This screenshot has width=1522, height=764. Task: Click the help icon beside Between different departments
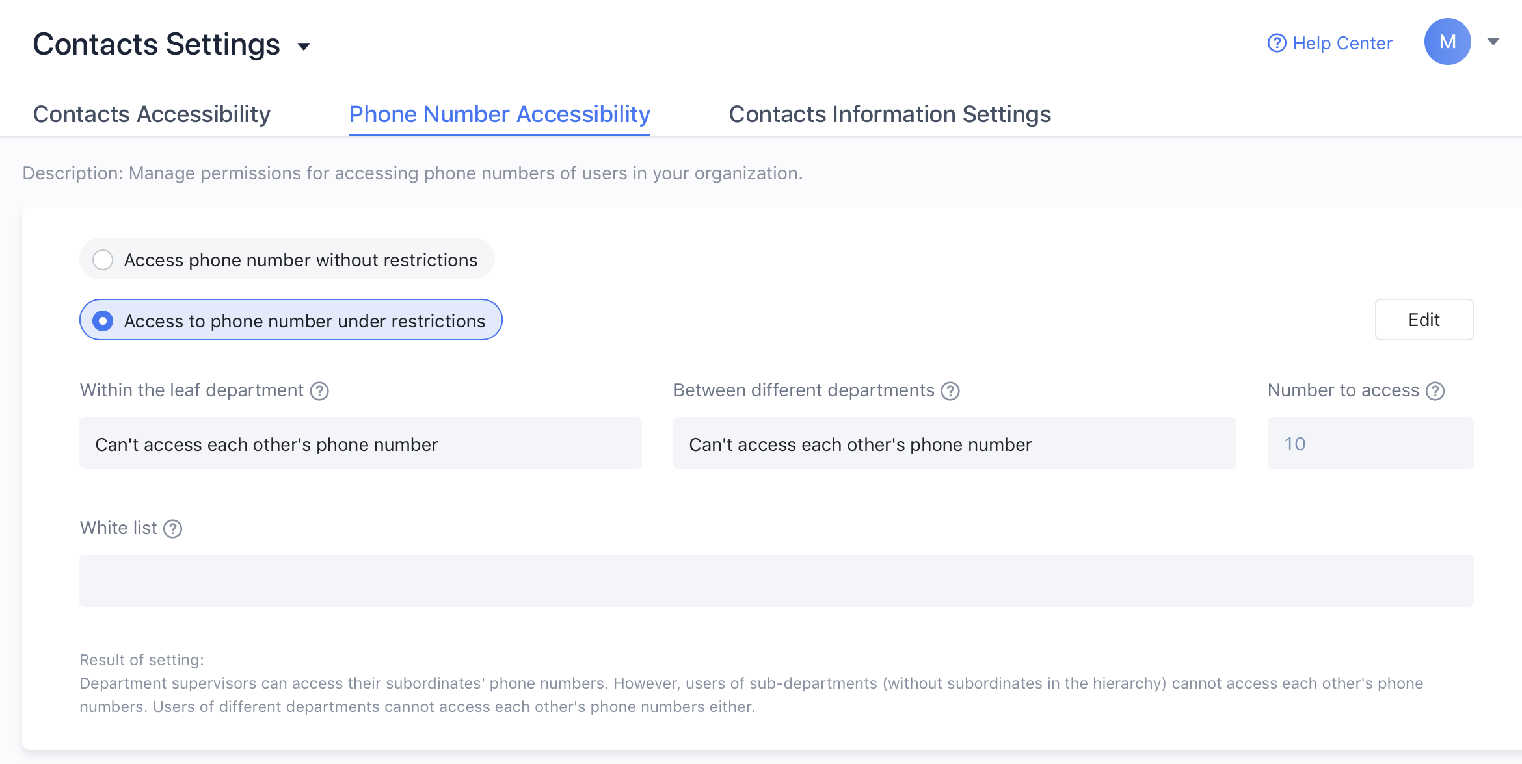click(x=950, y=390)
